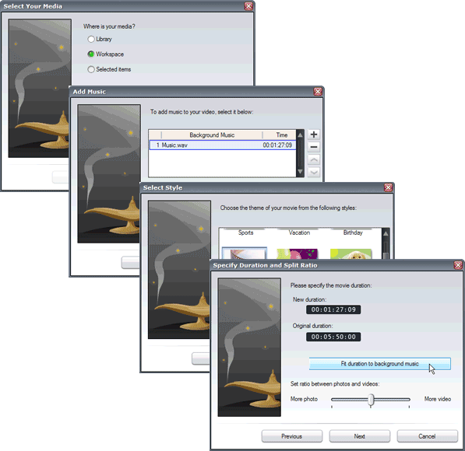Select the Music.wav row in music list
The width and height of the screenshot is (465, 451).
coord(223,145)
